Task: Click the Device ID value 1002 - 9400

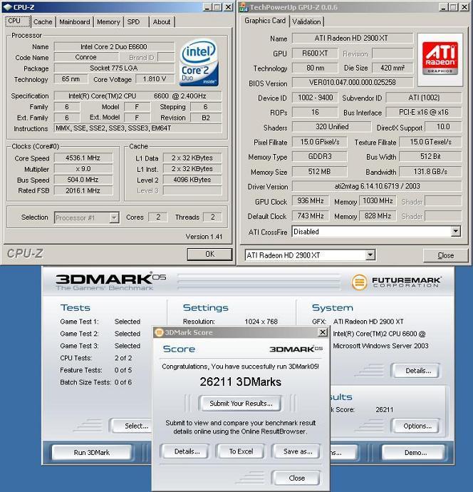Action: pos(315,98)
